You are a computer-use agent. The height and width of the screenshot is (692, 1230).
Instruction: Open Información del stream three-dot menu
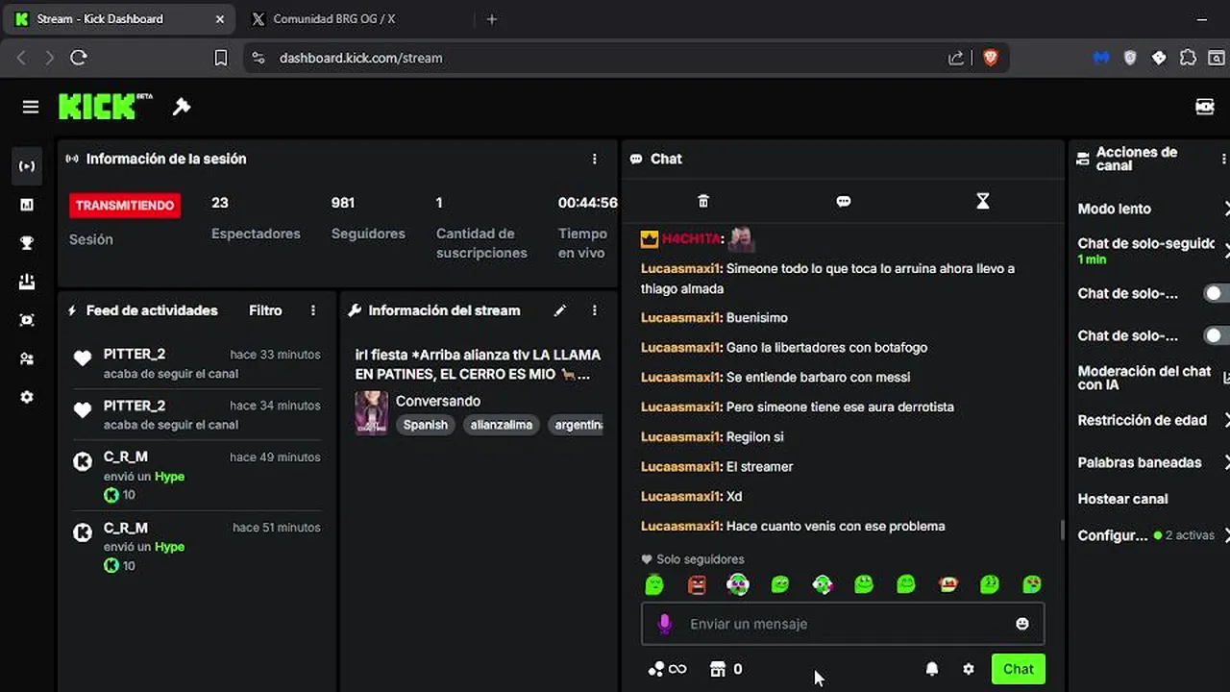[x=594, y=310]
